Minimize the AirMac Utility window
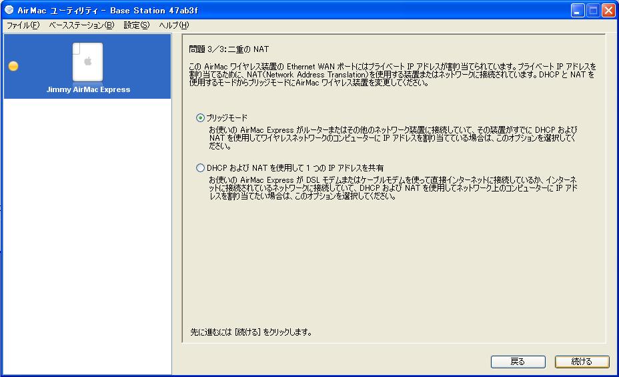 point(578,10)
